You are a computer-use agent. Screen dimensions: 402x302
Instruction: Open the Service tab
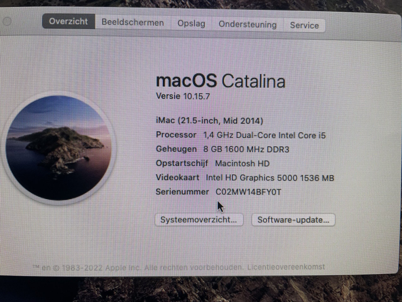[304, 25]
